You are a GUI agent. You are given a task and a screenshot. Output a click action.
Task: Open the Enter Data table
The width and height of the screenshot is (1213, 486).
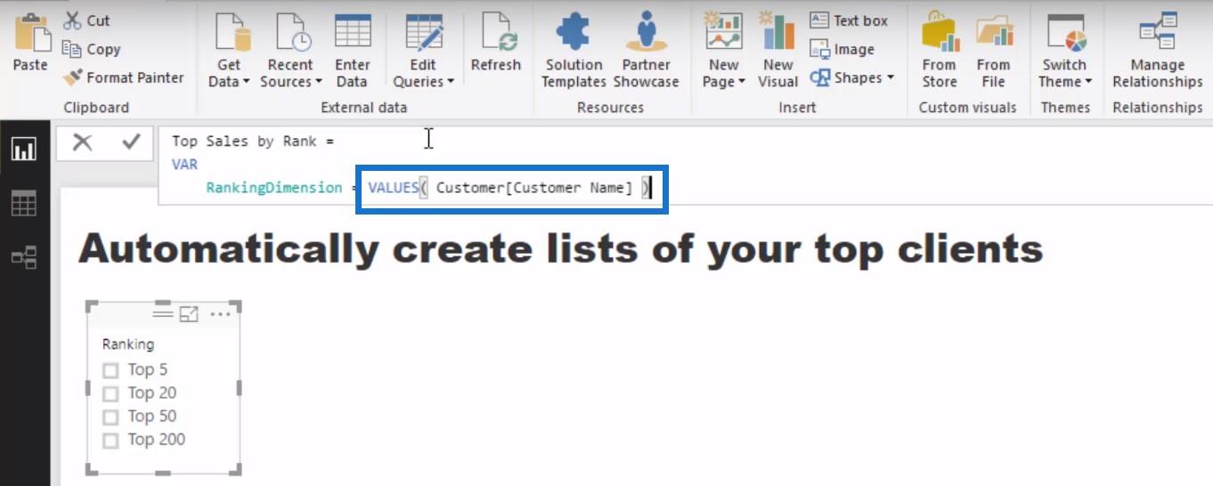click(352, 32)
